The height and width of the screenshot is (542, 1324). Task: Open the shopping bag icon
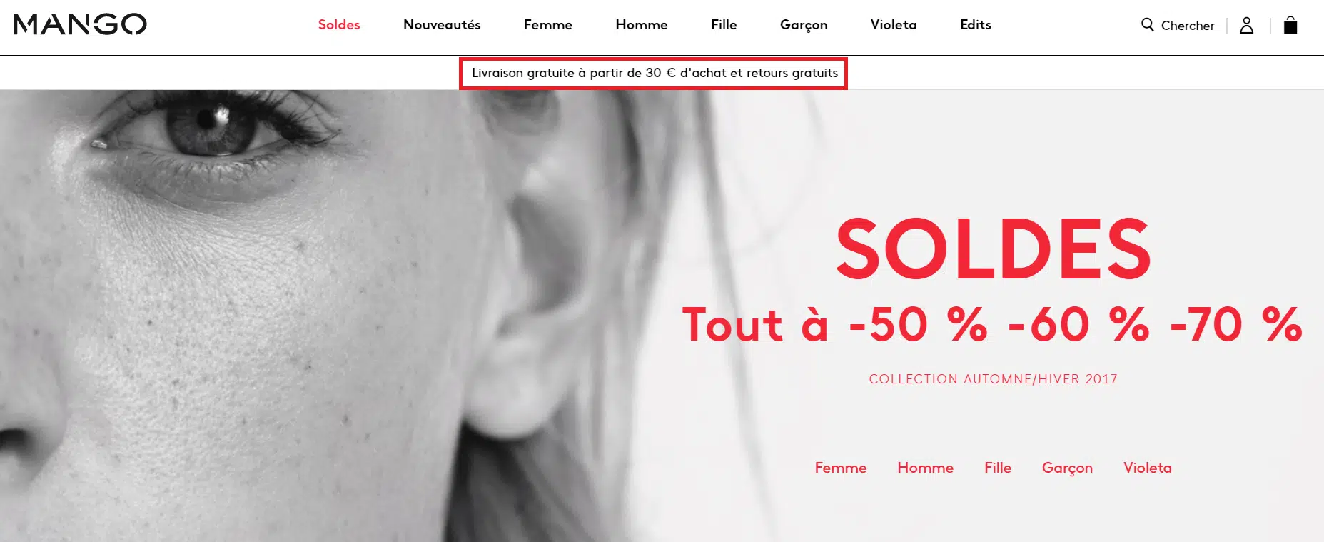click(1290, 26)
